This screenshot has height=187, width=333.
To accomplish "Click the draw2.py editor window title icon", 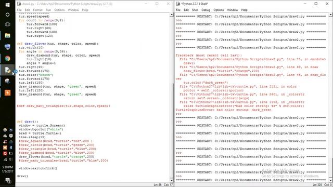I will point(19,4).
